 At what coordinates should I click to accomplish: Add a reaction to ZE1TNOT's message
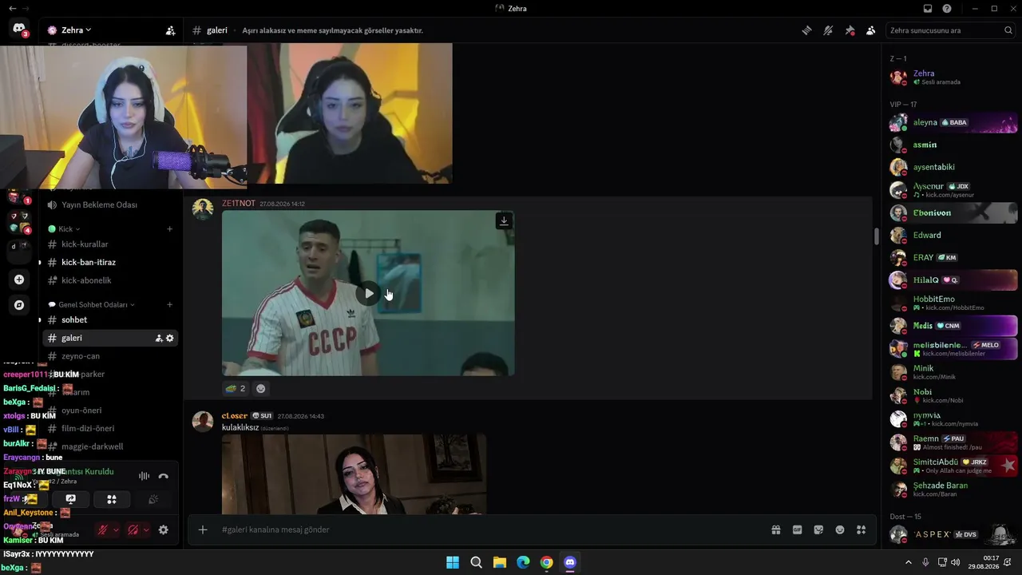(260, 388)
